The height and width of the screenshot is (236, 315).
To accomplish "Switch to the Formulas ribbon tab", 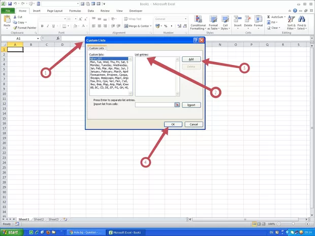I will click(x=74, y=10).
